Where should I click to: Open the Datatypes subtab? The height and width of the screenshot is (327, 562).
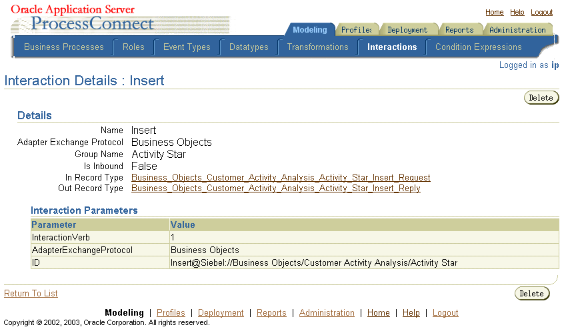249,47
